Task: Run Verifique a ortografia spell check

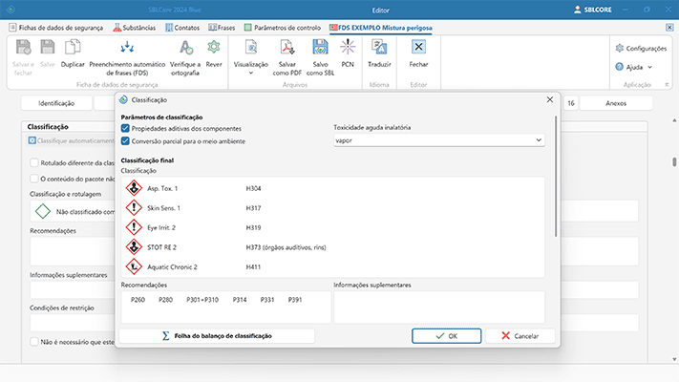Action: pos(185,48)
